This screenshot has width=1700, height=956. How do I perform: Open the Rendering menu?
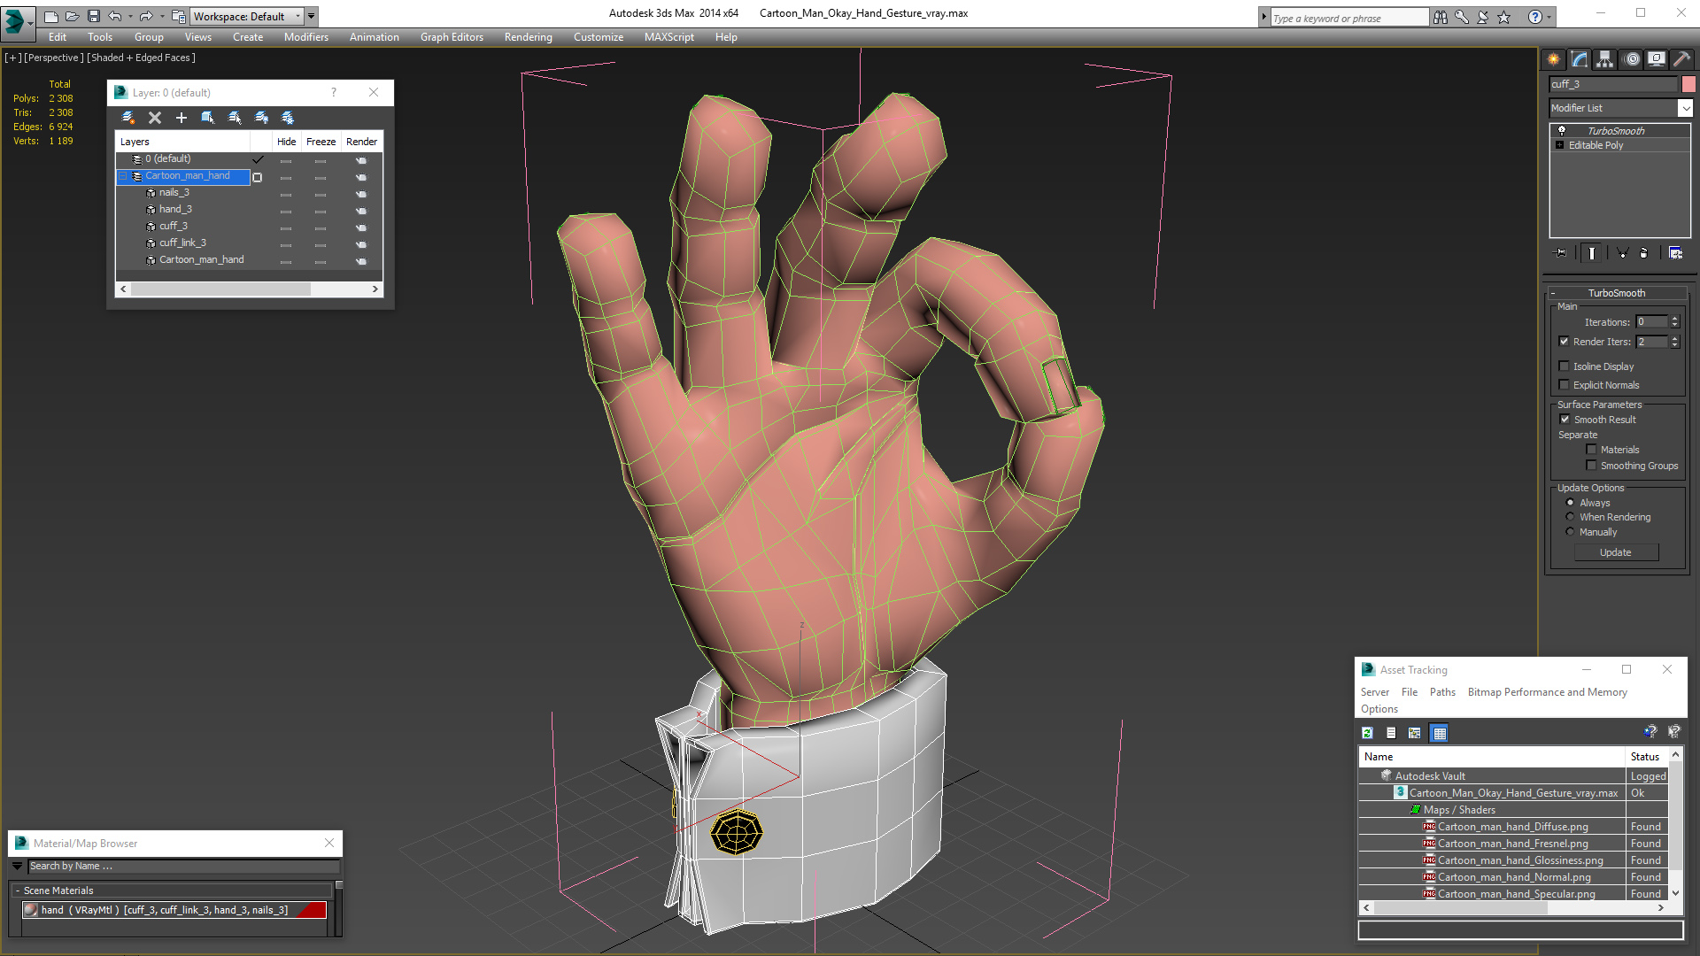[528, 37]
